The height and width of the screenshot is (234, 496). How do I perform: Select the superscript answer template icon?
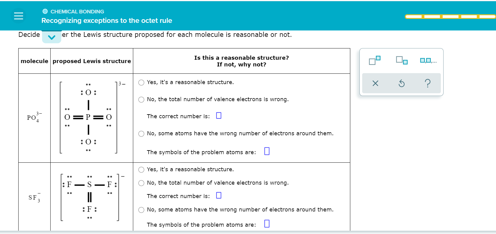click(374, 61)
